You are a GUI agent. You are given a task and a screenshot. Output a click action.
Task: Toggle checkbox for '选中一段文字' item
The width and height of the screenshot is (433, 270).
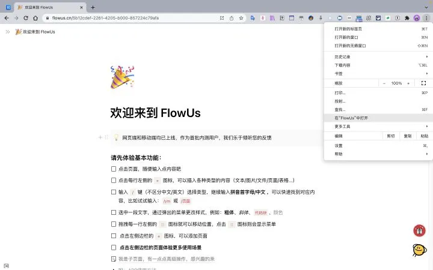114,212
